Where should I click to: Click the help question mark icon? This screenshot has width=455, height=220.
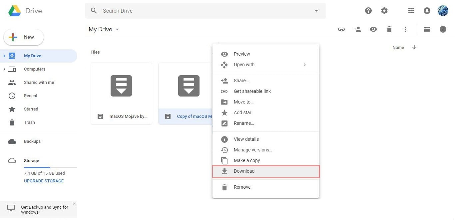[x=368, y=11]
